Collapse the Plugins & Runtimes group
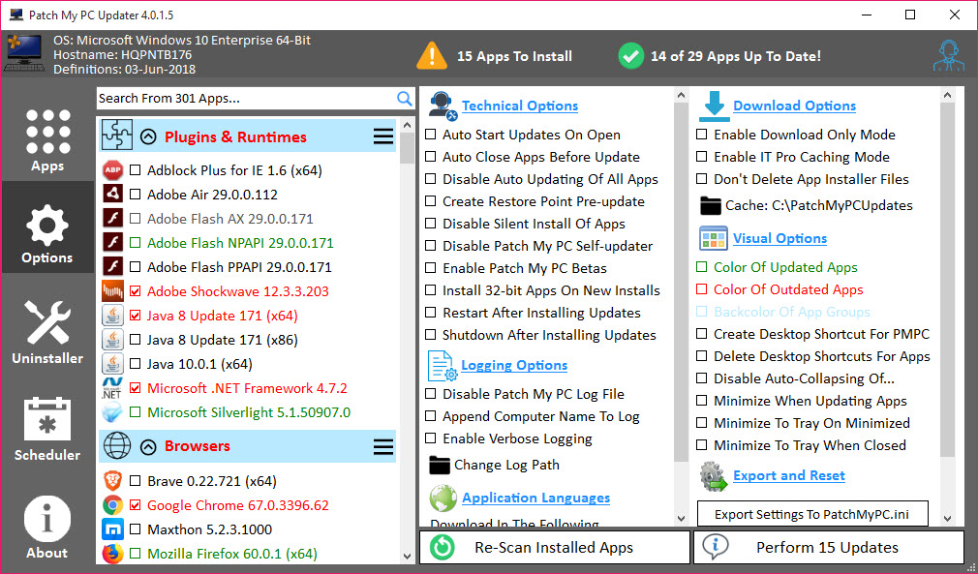Image resolution: width=978 pixels, height=574 pixels. tap(148, 136)
